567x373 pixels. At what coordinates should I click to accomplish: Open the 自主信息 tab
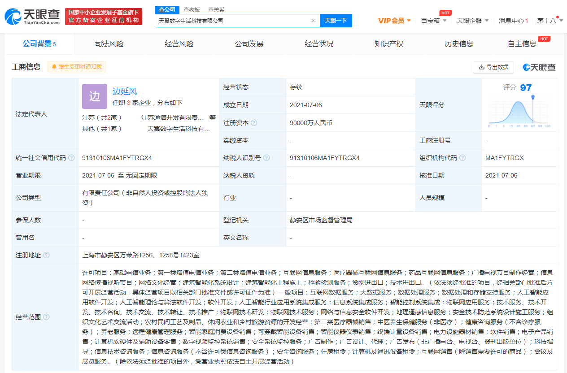(522, 43)
